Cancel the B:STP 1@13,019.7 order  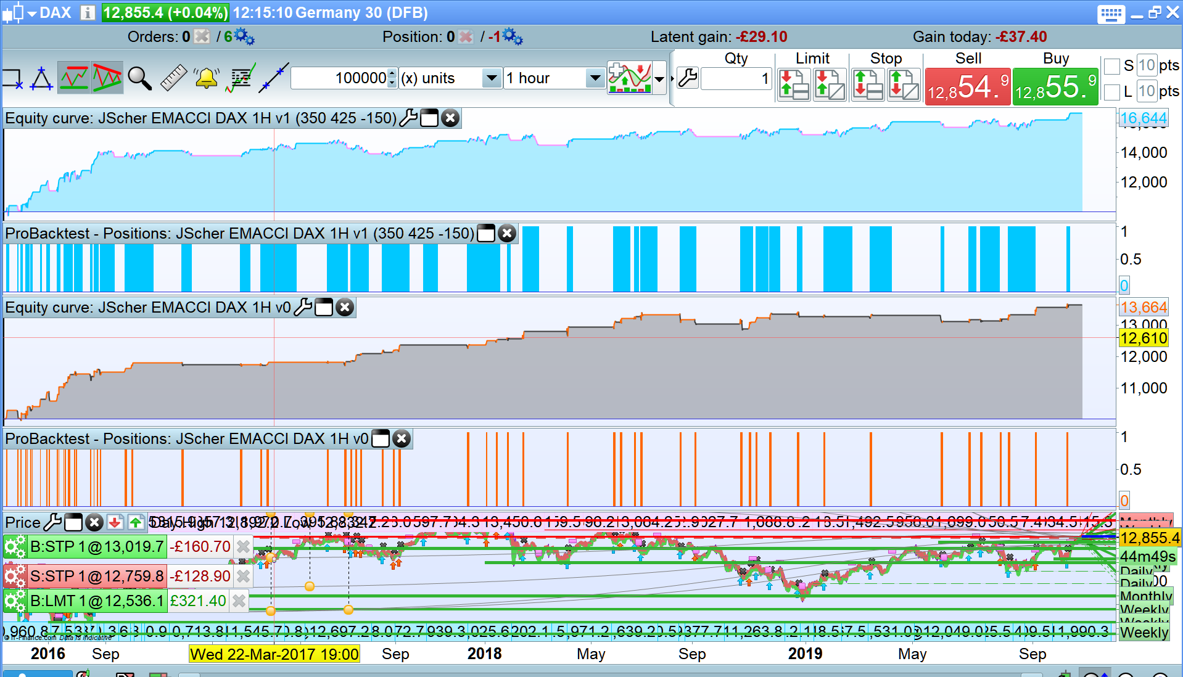pyautogui.click(x=244, y=547)
